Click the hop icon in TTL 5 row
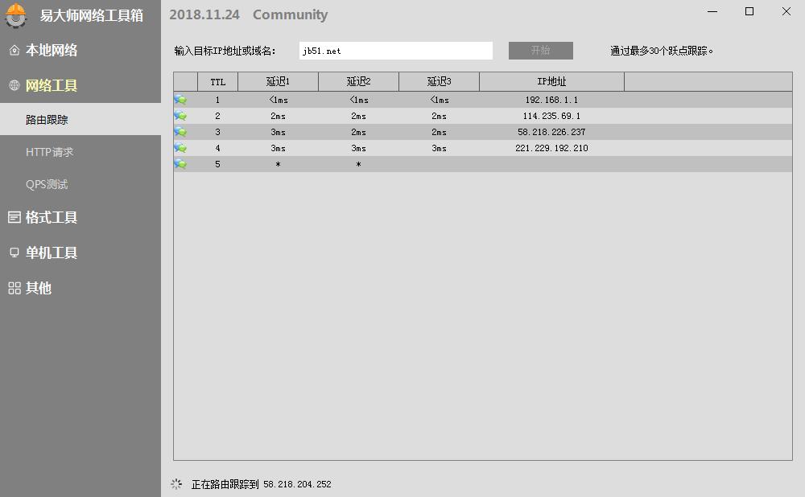Screen dimensions: 805x497 coord(180,164)
